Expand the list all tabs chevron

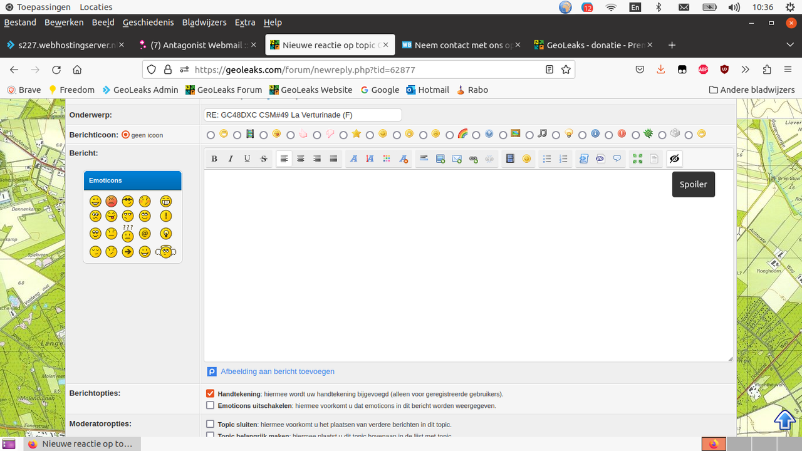(790, 45)
